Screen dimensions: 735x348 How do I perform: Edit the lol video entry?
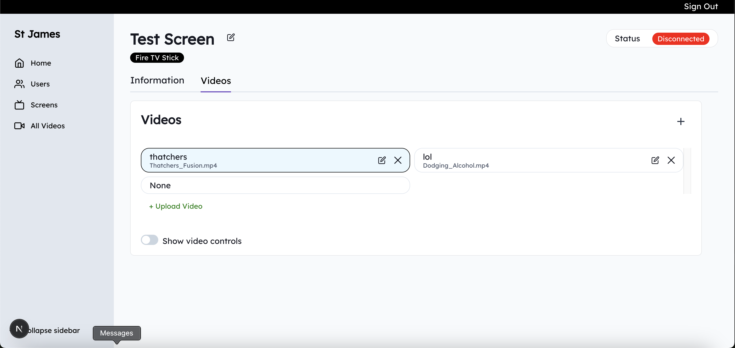(655, 160)
